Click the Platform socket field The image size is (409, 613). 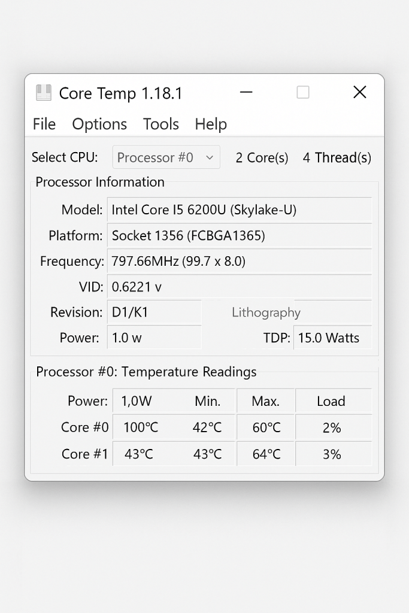point(239,236)
